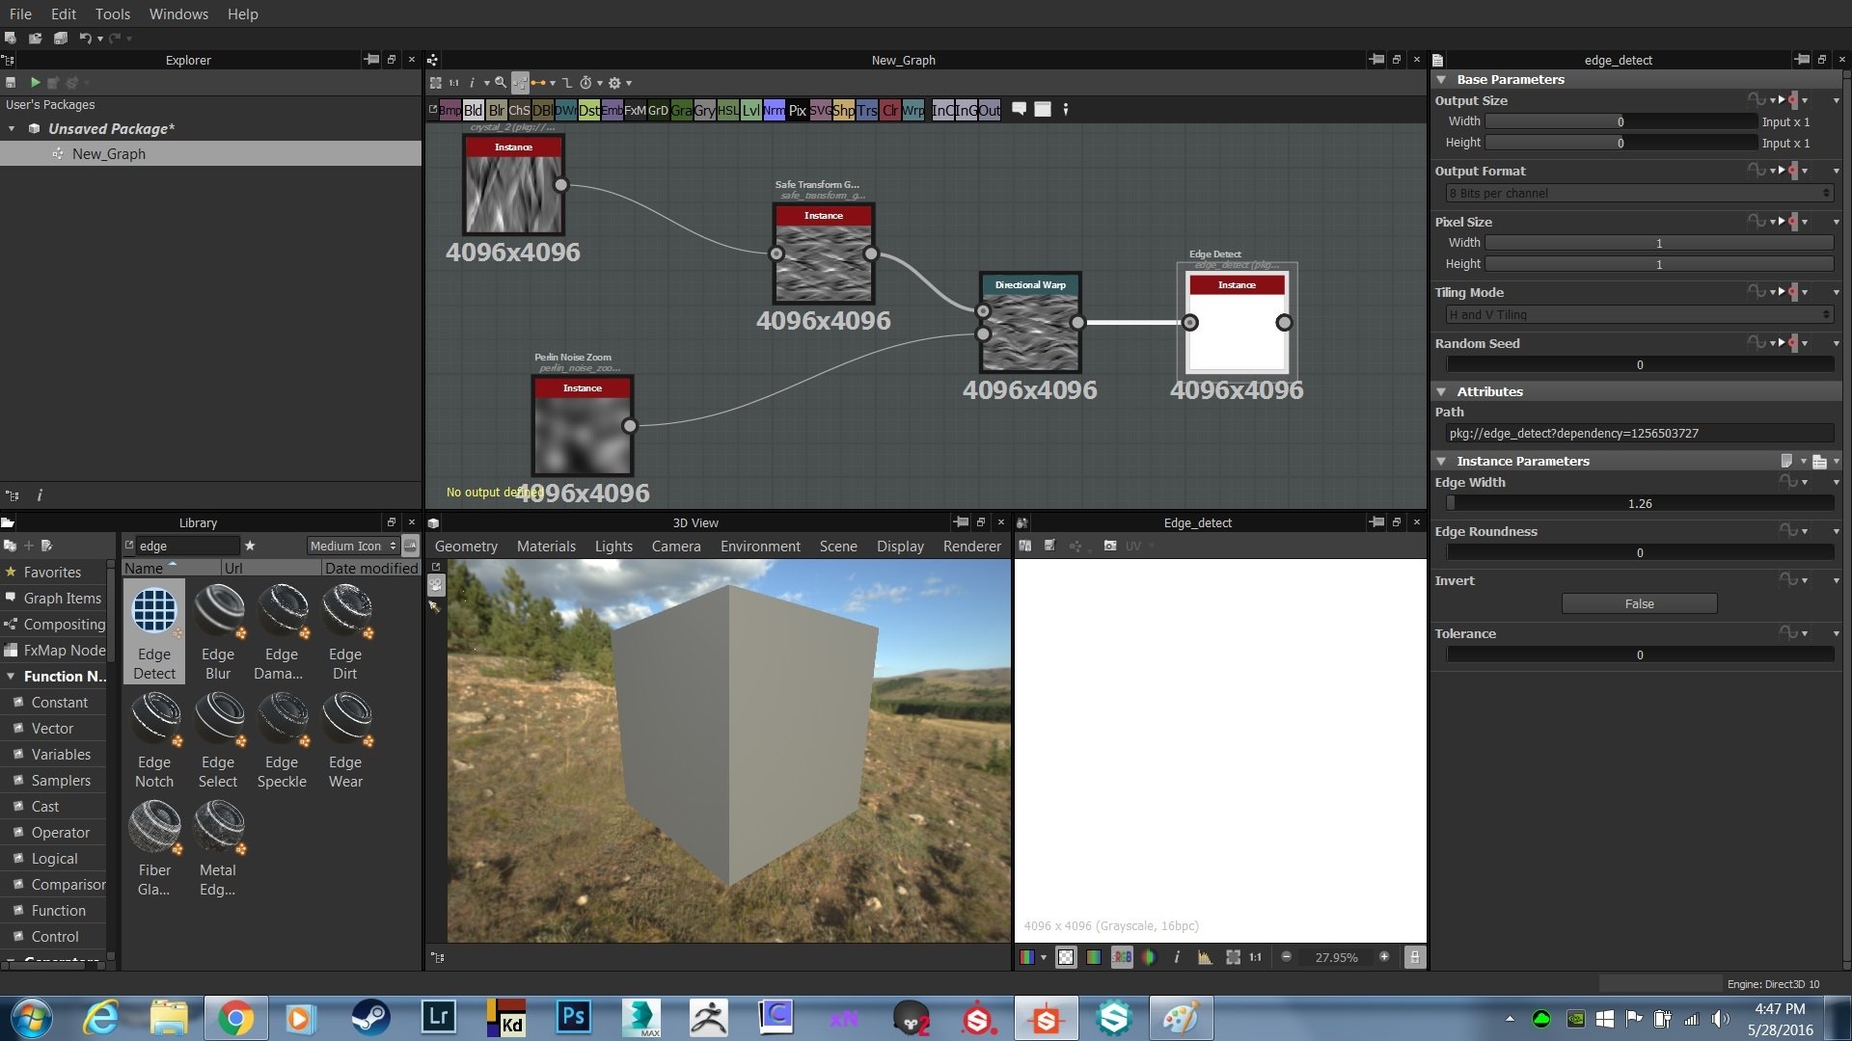Zoom in with plus button in 2D view
Screen dimensions: 1852x1041
(1384, 957)
